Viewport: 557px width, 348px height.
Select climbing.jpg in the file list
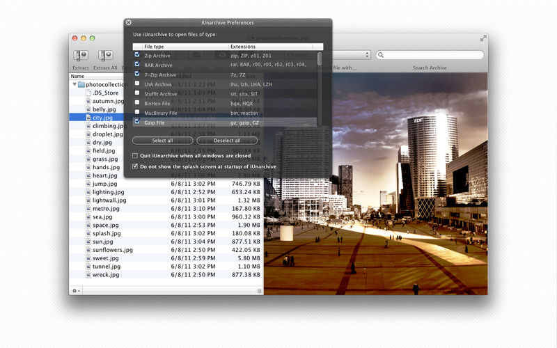(x=109, y=126)
